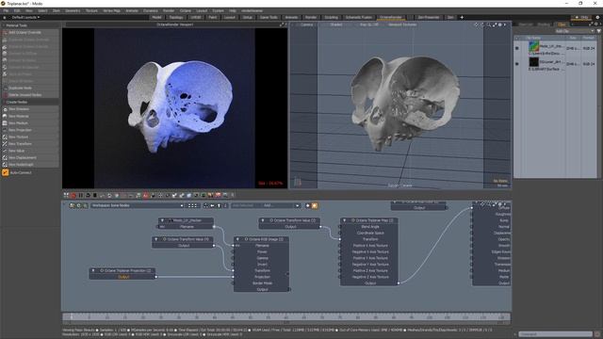603x339 pixels.
Task: Click the up arrow icon in schematic toolbar
Action: coord(219,205)
